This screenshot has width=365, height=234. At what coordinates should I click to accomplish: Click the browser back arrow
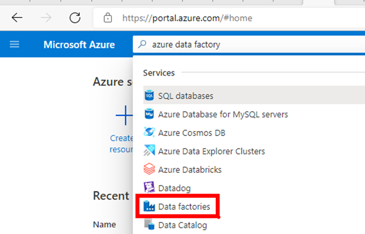17,18
